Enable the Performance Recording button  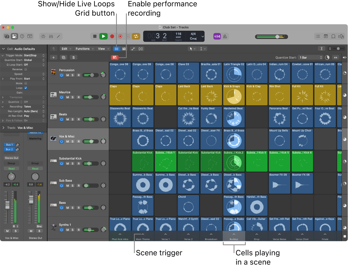(115, 57)
